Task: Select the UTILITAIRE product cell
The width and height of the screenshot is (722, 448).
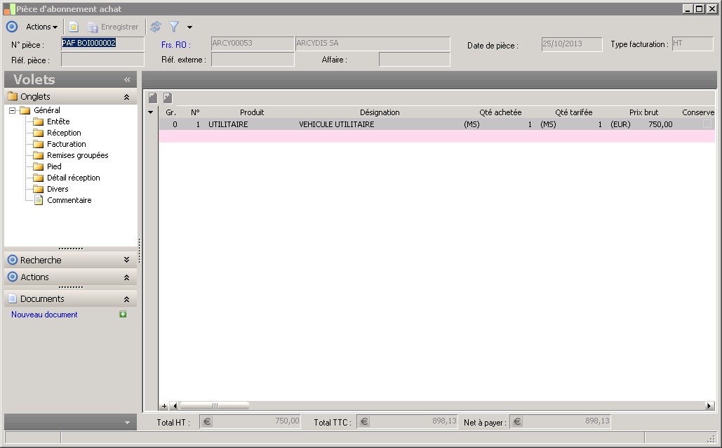Action: (229, 124)
